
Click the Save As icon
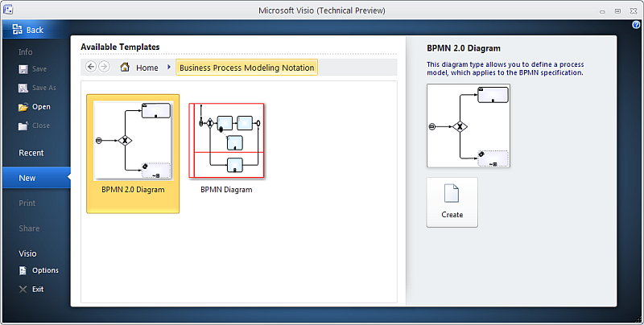pos(23,88)
